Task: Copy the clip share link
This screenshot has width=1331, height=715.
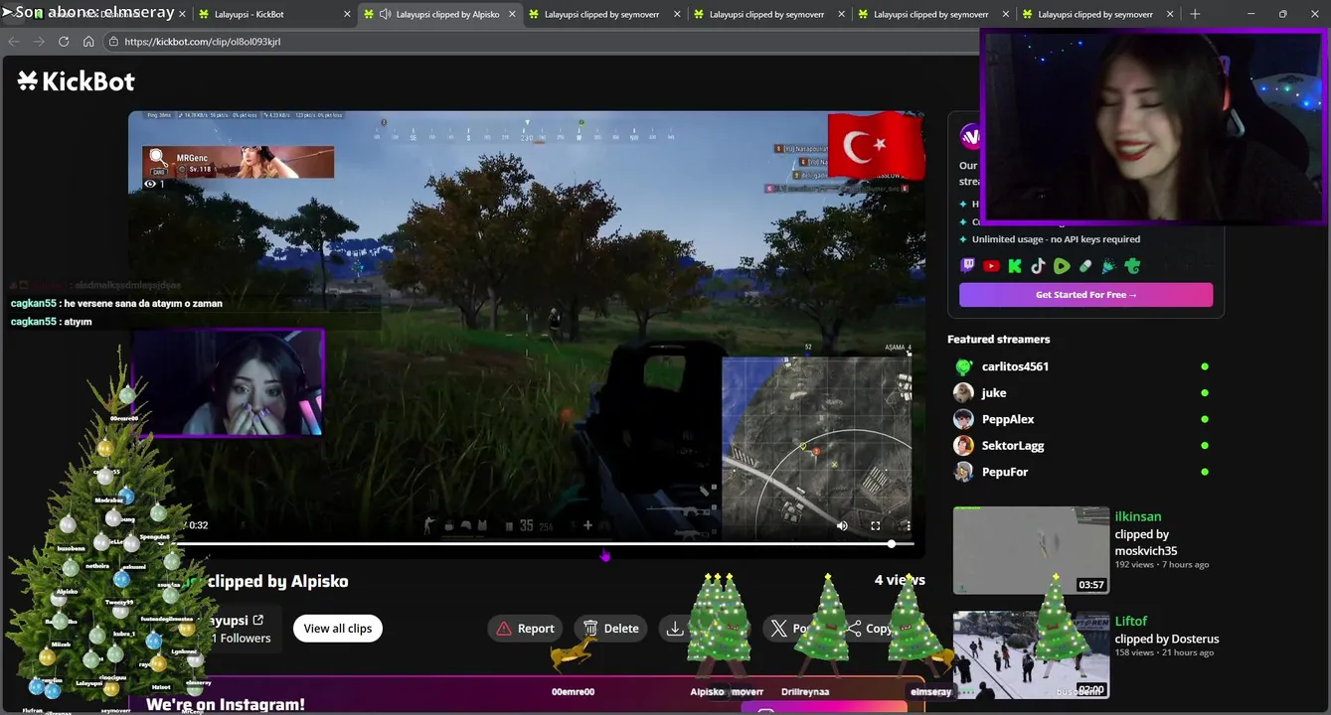Action: 870,629
